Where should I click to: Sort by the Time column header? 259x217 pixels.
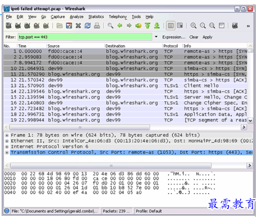[32, 46]
